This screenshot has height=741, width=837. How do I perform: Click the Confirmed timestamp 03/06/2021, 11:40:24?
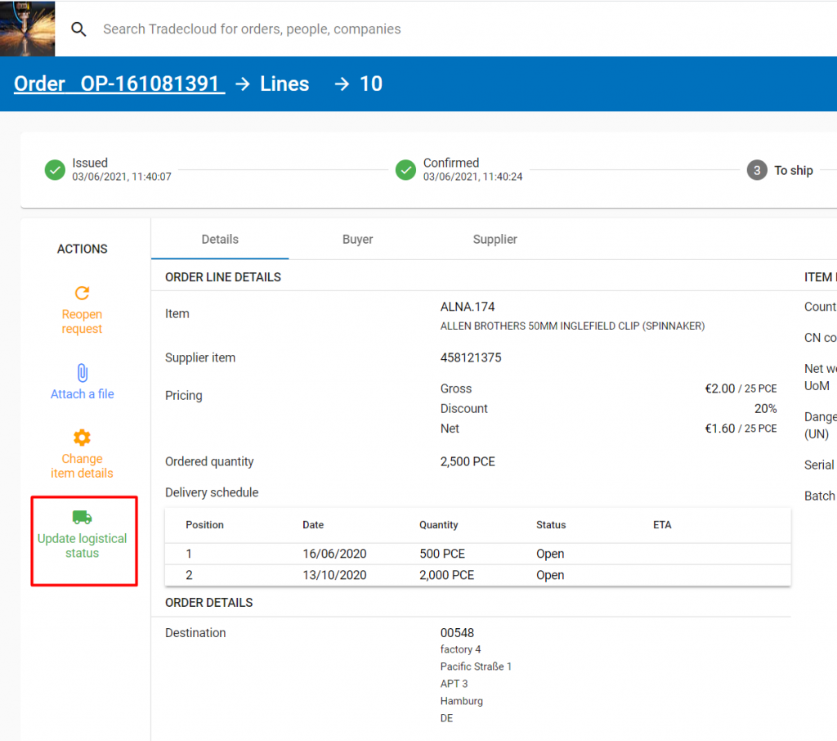coord(473,177)
